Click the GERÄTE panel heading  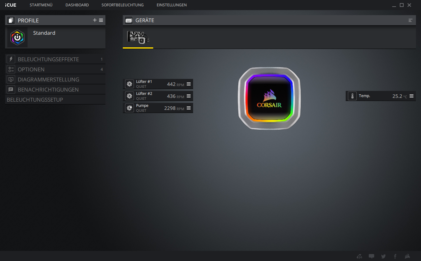click(x=145, y=20)
